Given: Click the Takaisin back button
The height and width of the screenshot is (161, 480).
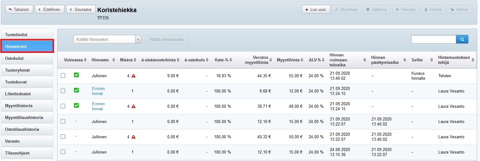Looking at the screenshot, I should click(19, 10).
